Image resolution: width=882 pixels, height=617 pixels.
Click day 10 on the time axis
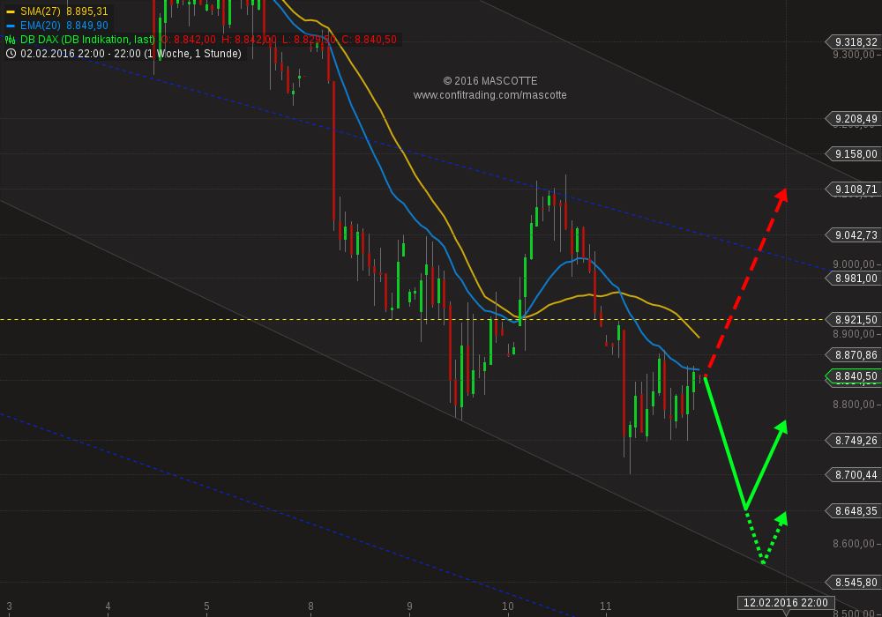(x=508, y=606)
